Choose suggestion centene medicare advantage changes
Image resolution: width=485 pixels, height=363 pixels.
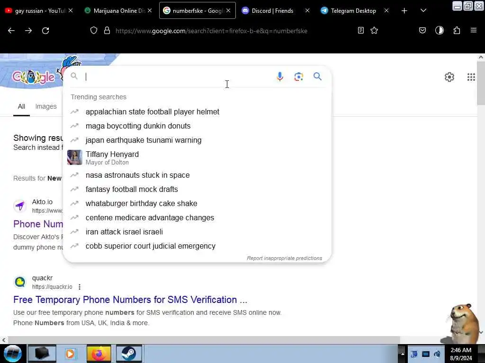197,217
